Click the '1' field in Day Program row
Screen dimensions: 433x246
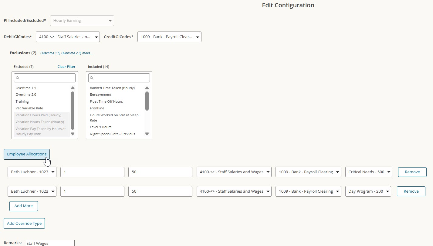(x=92, y=191)
